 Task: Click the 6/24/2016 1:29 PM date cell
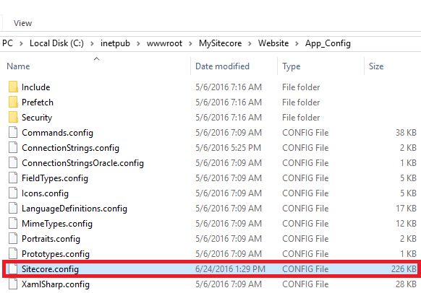click(230, 269)
